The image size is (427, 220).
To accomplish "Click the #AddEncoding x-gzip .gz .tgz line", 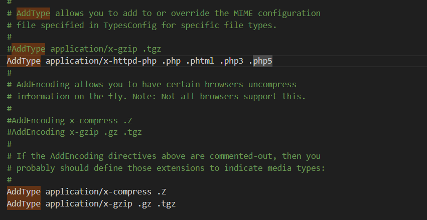I will pos(74,132).
